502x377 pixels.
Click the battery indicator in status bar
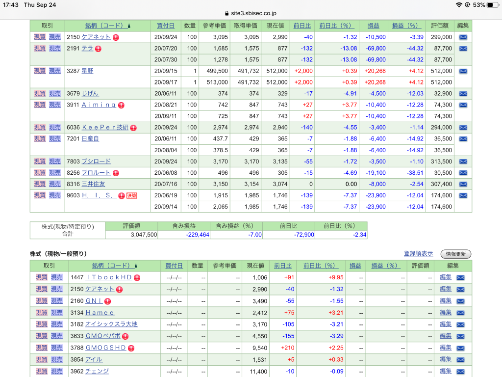point(492,5)
